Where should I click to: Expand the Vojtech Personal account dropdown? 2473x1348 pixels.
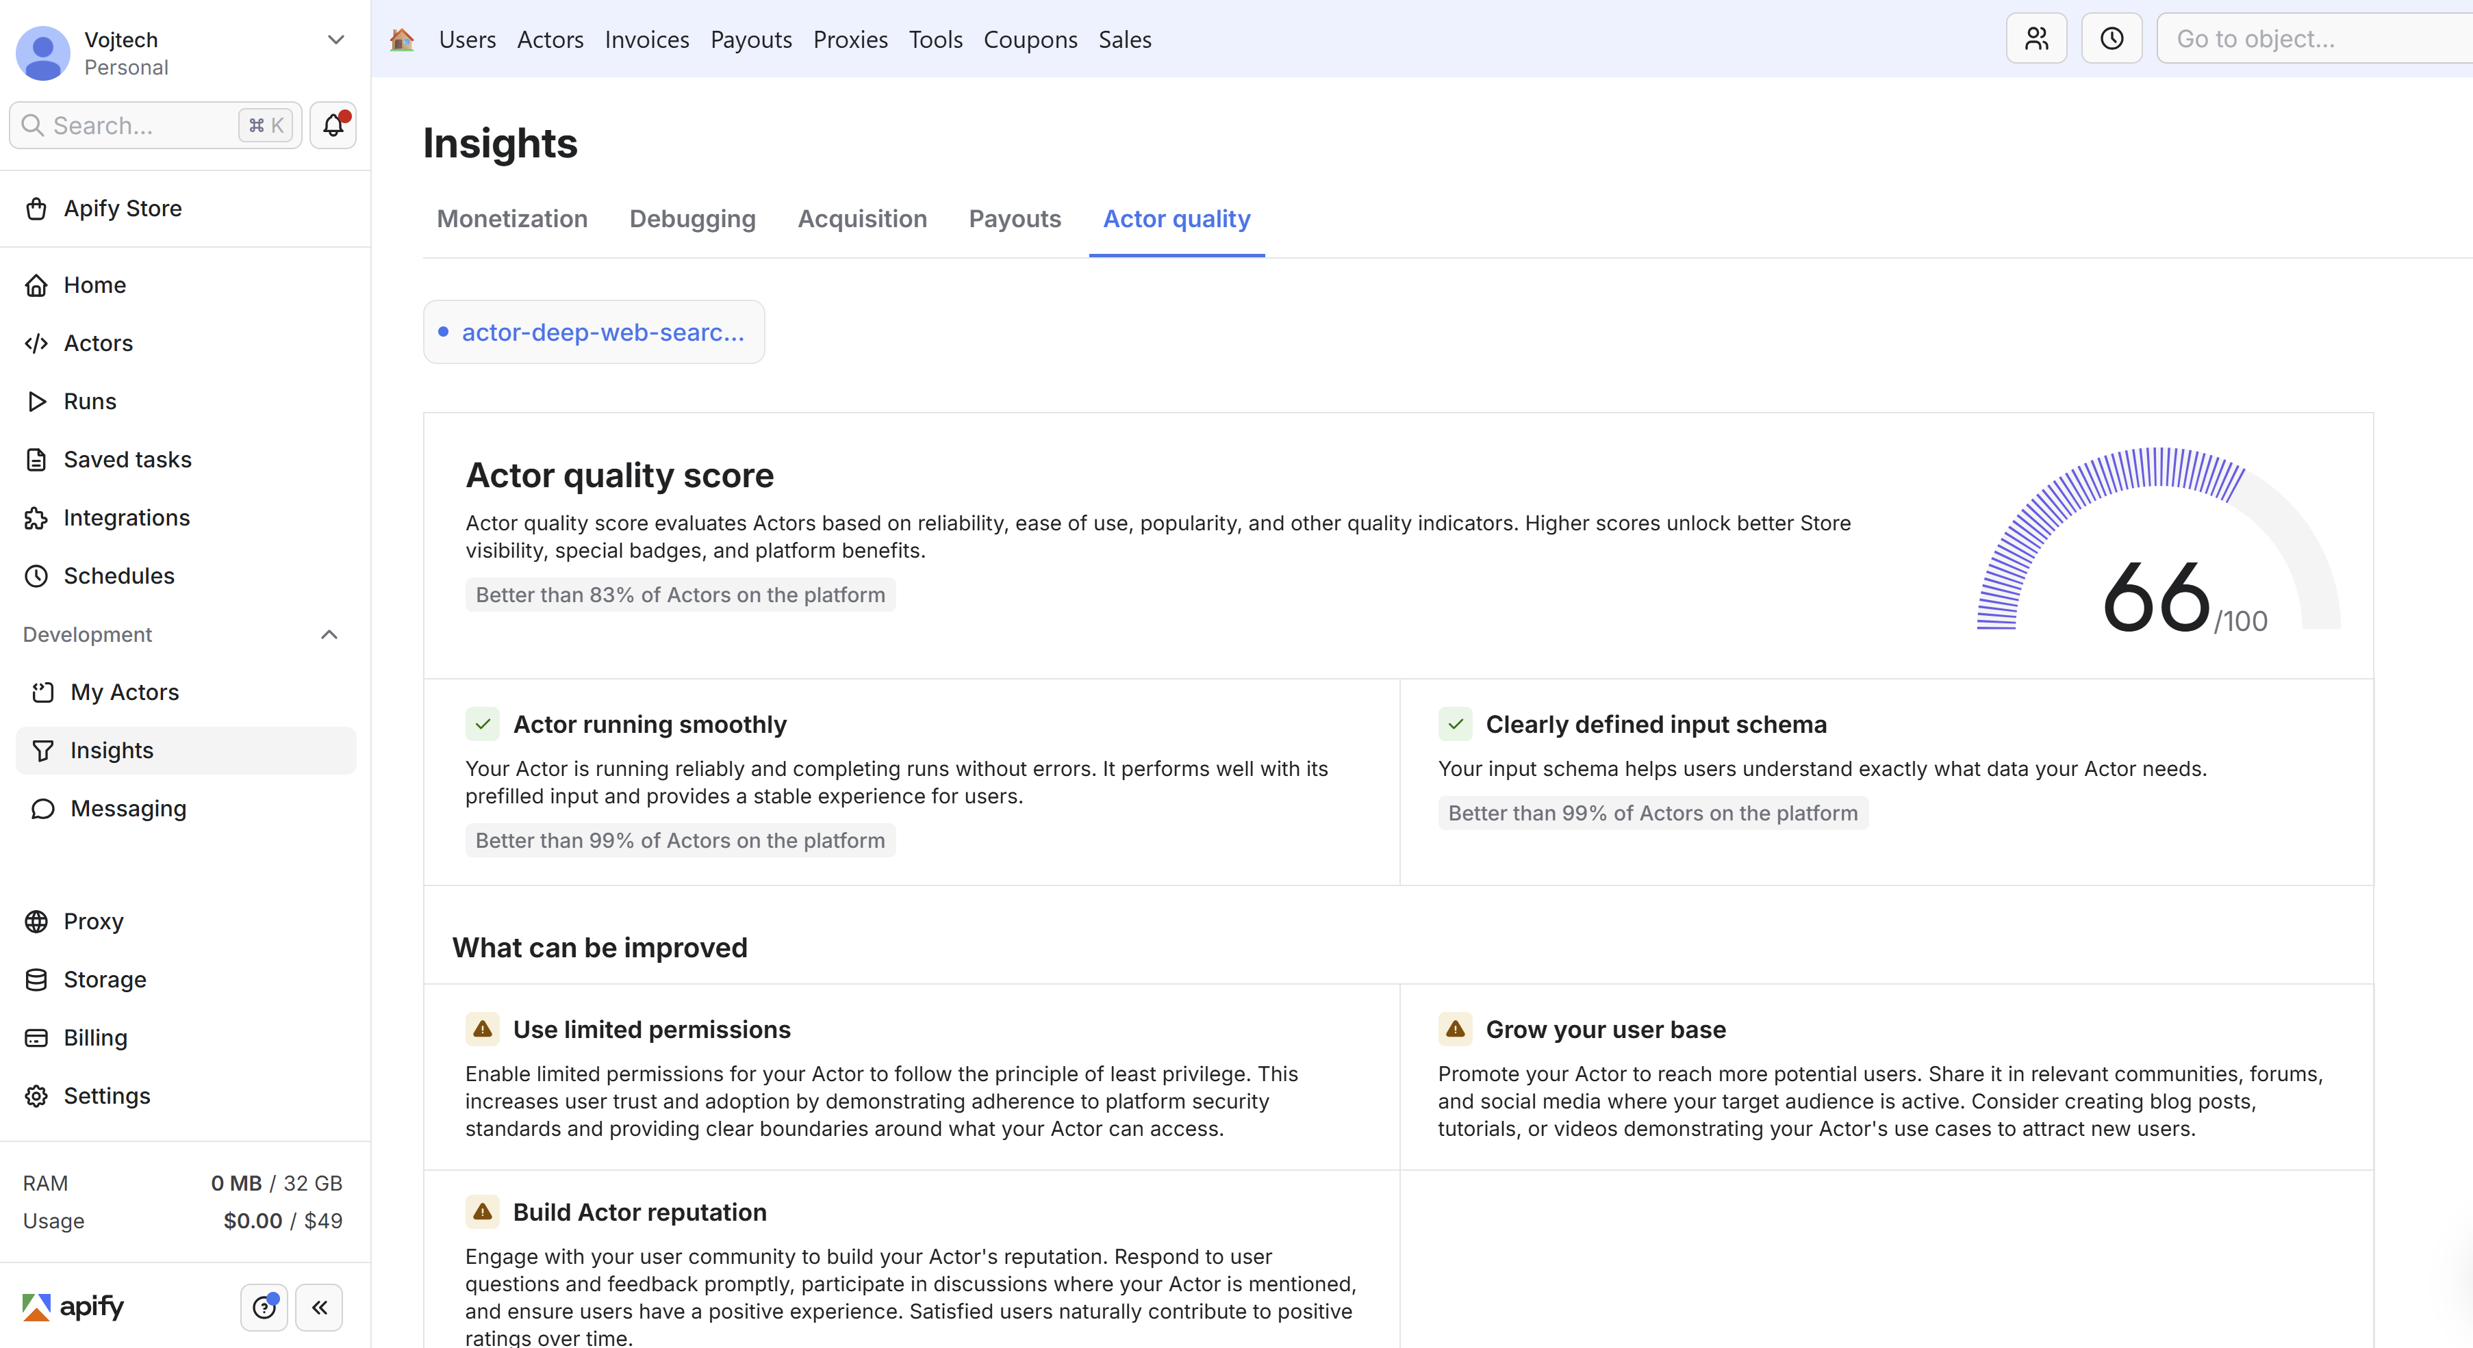tap(335, 40)
